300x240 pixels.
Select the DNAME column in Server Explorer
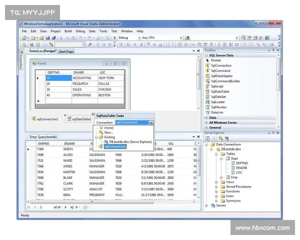click(x=241, y=168)
